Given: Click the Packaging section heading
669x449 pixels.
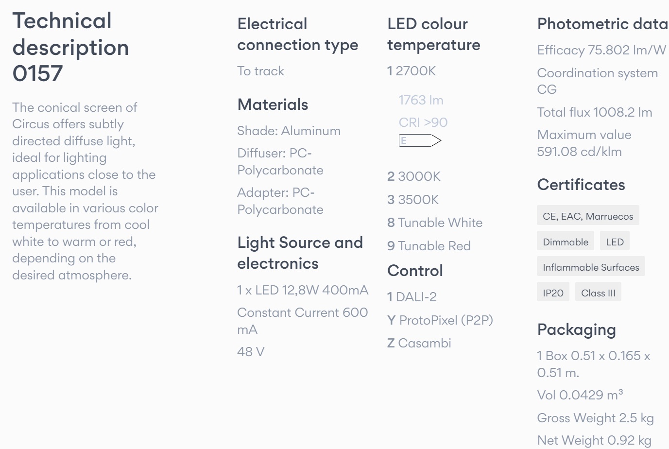Looking at the screenshot, I should pos(576,329).
